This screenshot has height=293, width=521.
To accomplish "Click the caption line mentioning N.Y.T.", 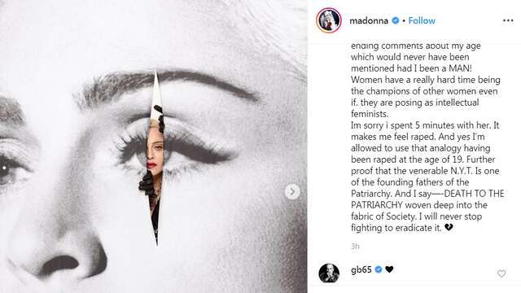I will tap(425, 171).
